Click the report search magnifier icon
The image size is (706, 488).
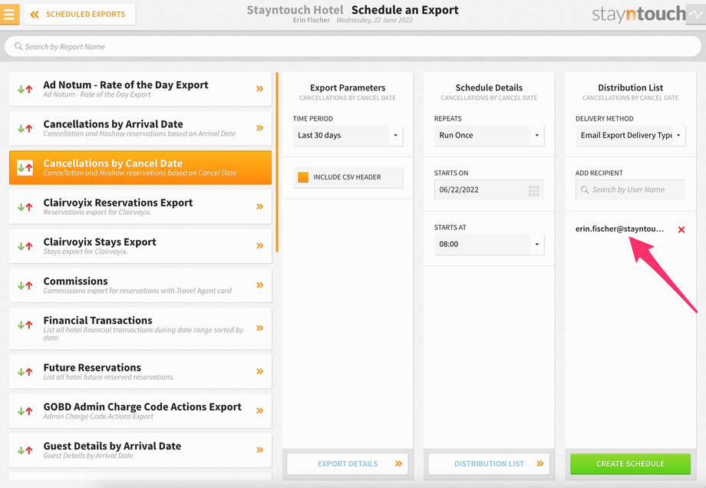(18, 46)
